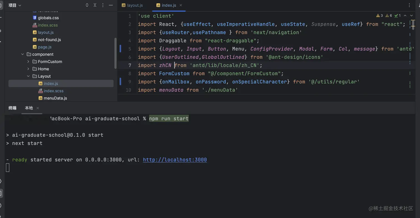Collapse the Layout folder
This screenshot has width=420, height=218.
28,76
